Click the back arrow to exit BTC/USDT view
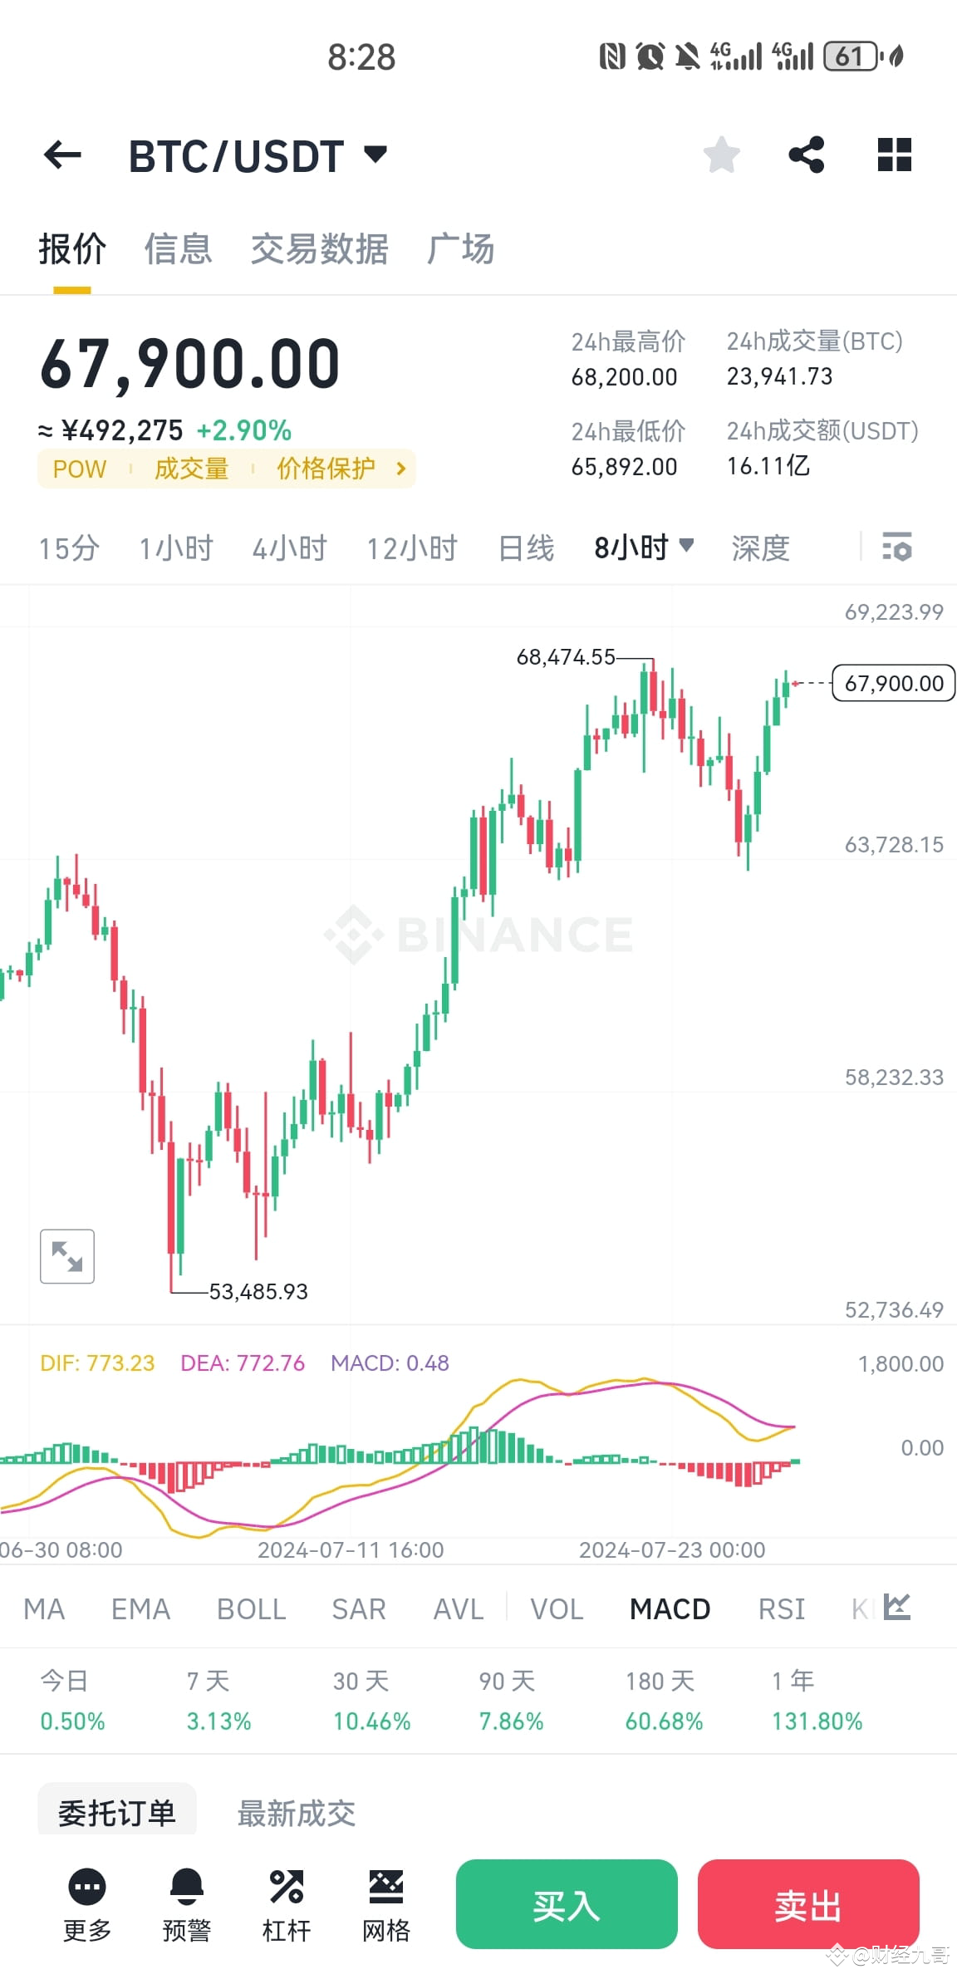 pos(61,156)
